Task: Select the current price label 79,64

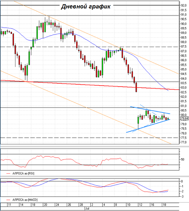Action: [185, 118]
